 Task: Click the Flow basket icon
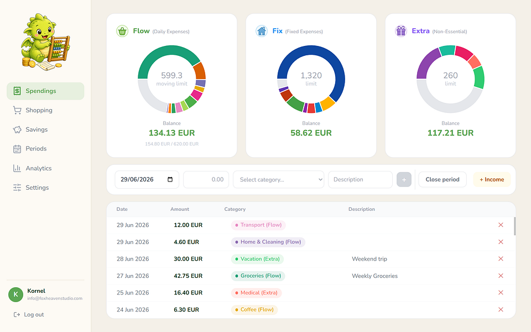pyautogui.click(x=122, y=31)
